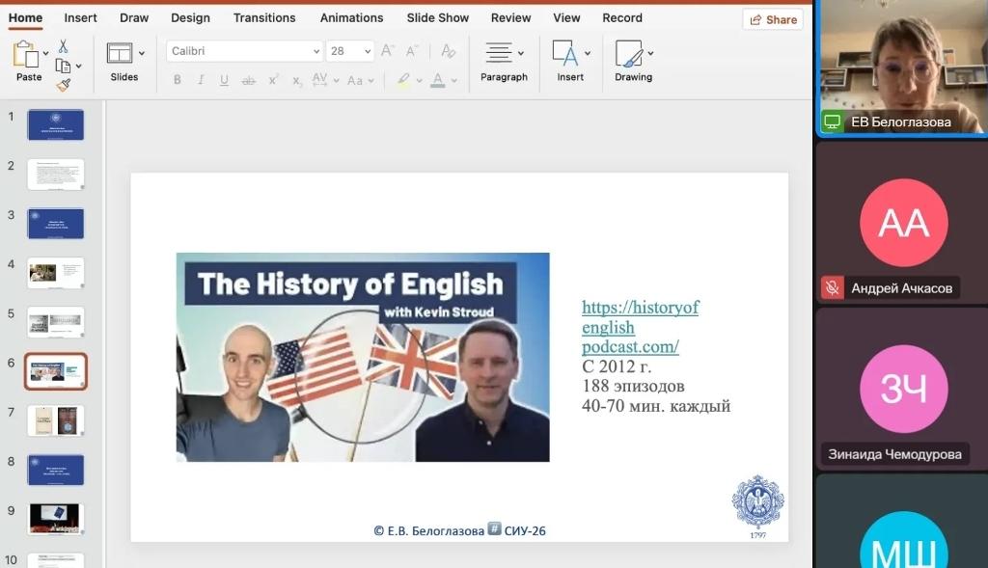The width and height of the screenshot is (988, 568).
Task: Apply text highlight color
Action: (403, 80)
